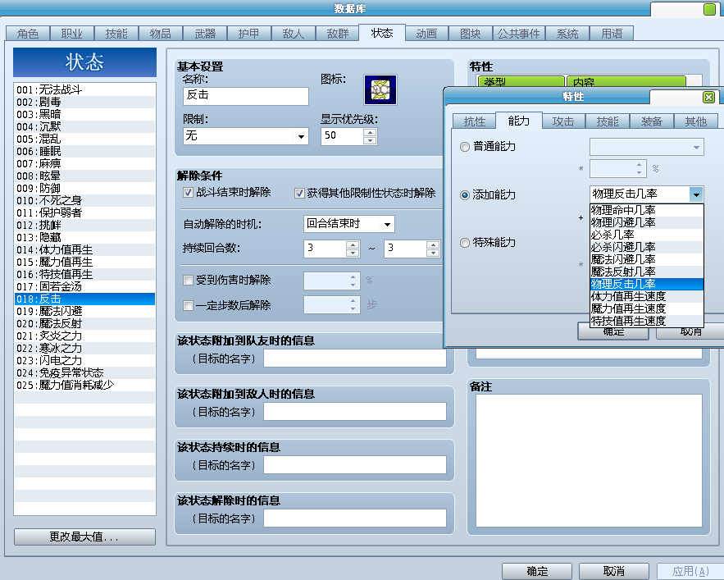Collapse the 物理反击几率 combo box arrow

pos(696,194)
